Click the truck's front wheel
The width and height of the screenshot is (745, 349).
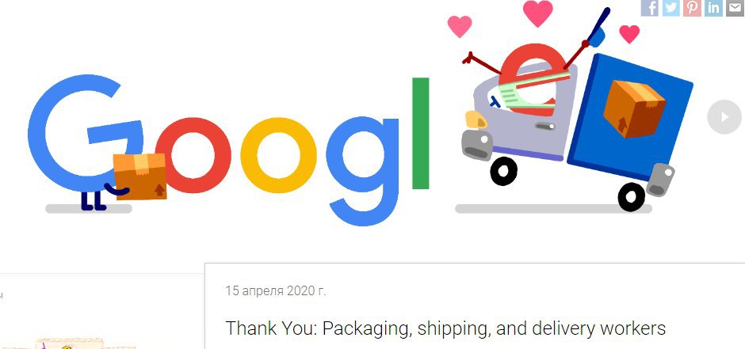[503, 172]
